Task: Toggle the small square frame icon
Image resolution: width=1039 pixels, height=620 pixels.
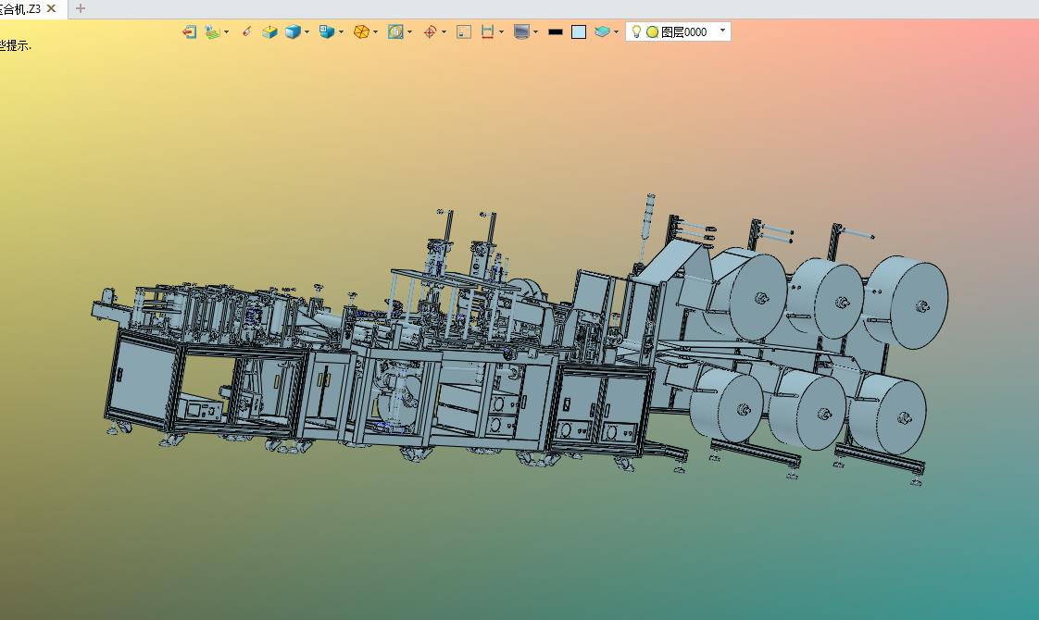Action: (464, 31)
